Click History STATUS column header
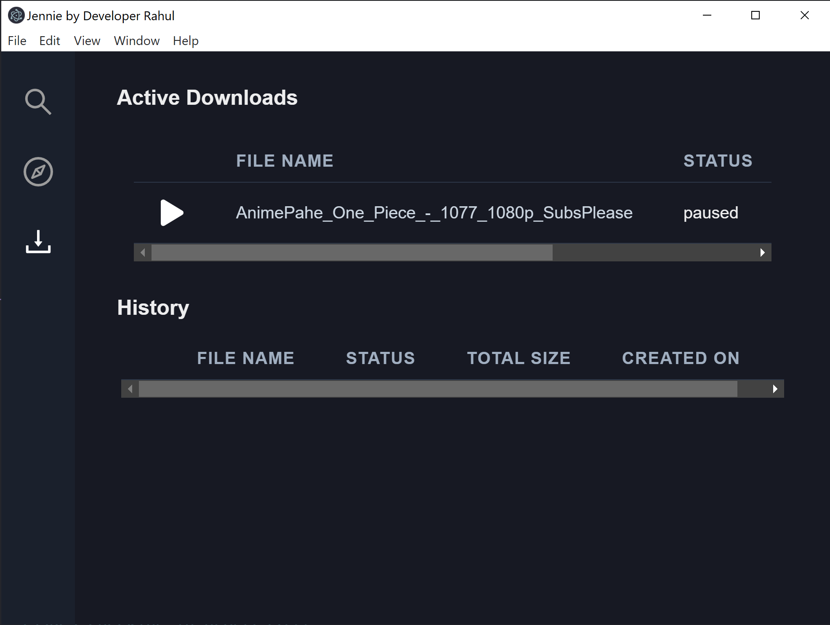Image resolution: width=830 pixels, height=625 pixels. tap(380, 358)
